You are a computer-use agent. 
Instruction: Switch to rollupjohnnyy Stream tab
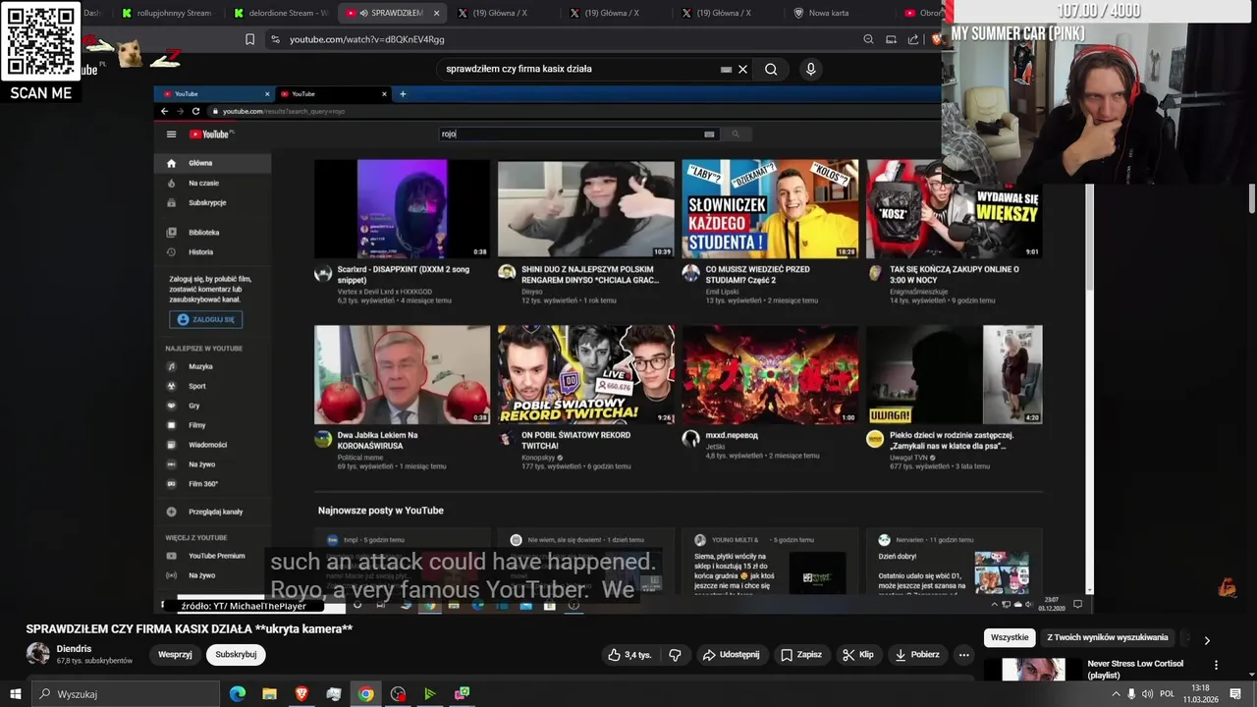[x=167, y=13]
